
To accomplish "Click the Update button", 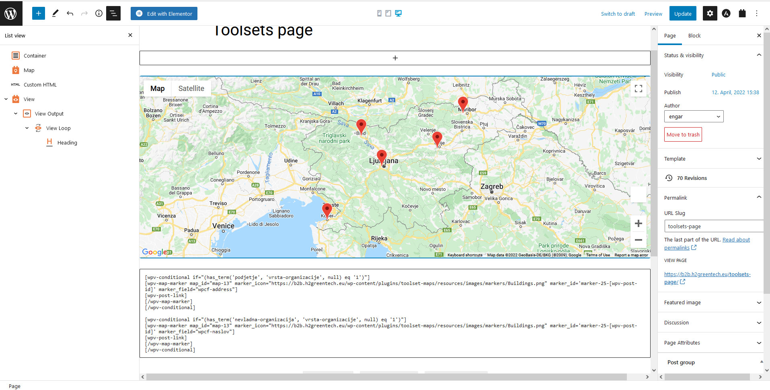I will (683, 14).
